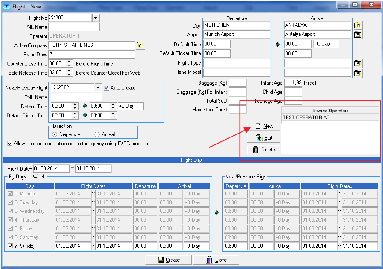Edit the selected shared operator
Viewport: 383px width, 269px height.
264,138
